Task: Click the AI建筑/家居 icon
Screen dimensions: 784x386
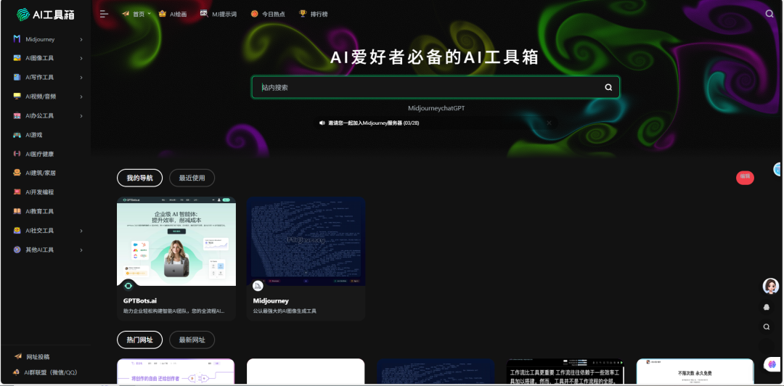Action: (17, 173)
